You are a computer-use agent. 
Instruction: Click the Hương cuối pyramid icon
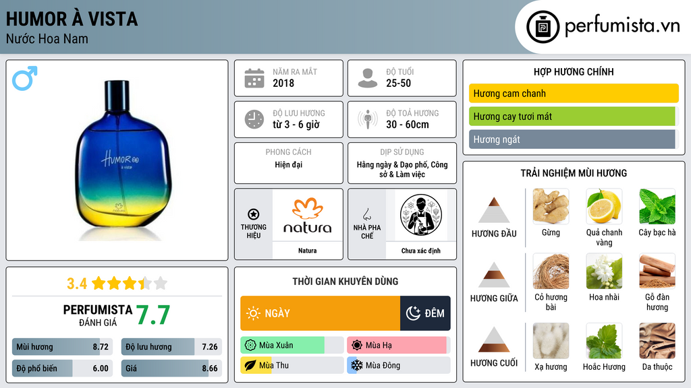pyautogui.click(x=494, y=339)
